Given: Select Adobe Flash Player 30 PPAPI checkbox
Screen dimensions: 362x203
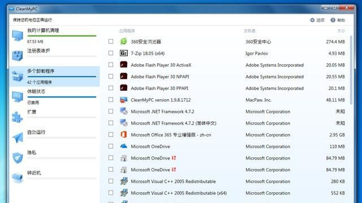Looking at the screenshot, I should click(x=111, y=88).
